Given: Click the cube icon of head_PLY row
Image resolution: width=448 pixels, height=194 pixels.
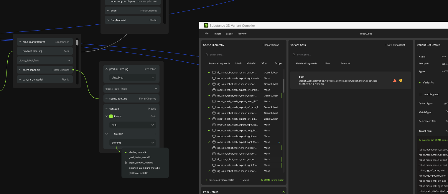Looking at the screenshot, I should tap(214, 101).
